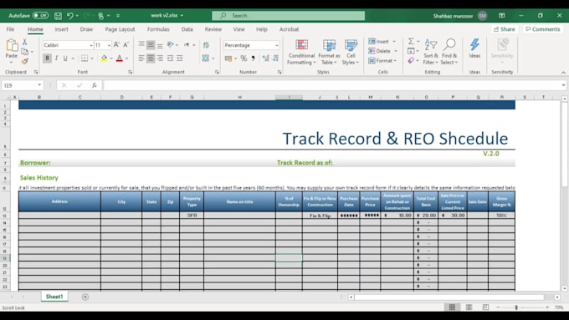Expand the formula bar
The image size is (569, 320).
tap(563, 85)
